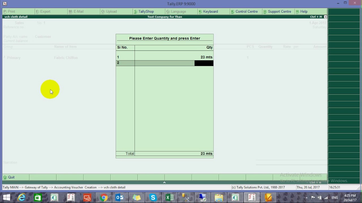
Task: Click the Test Company for Than title
Action: pos(165,17)
